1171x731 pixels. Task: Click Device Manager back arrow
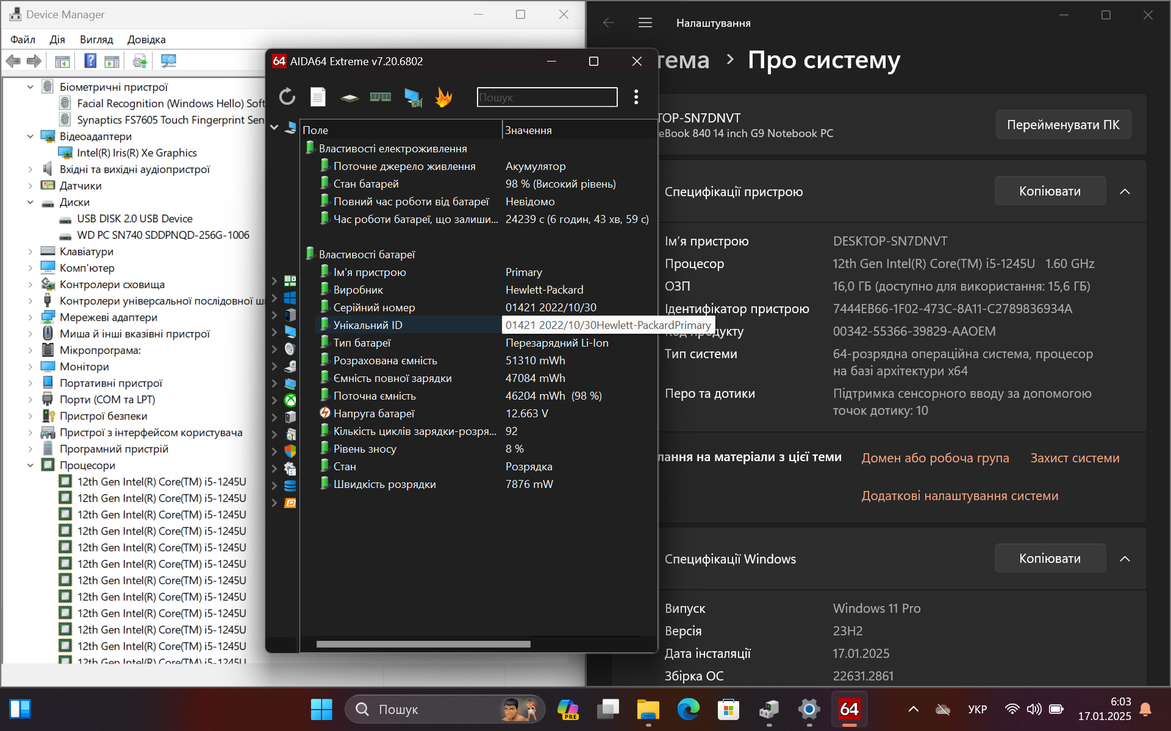13,61
